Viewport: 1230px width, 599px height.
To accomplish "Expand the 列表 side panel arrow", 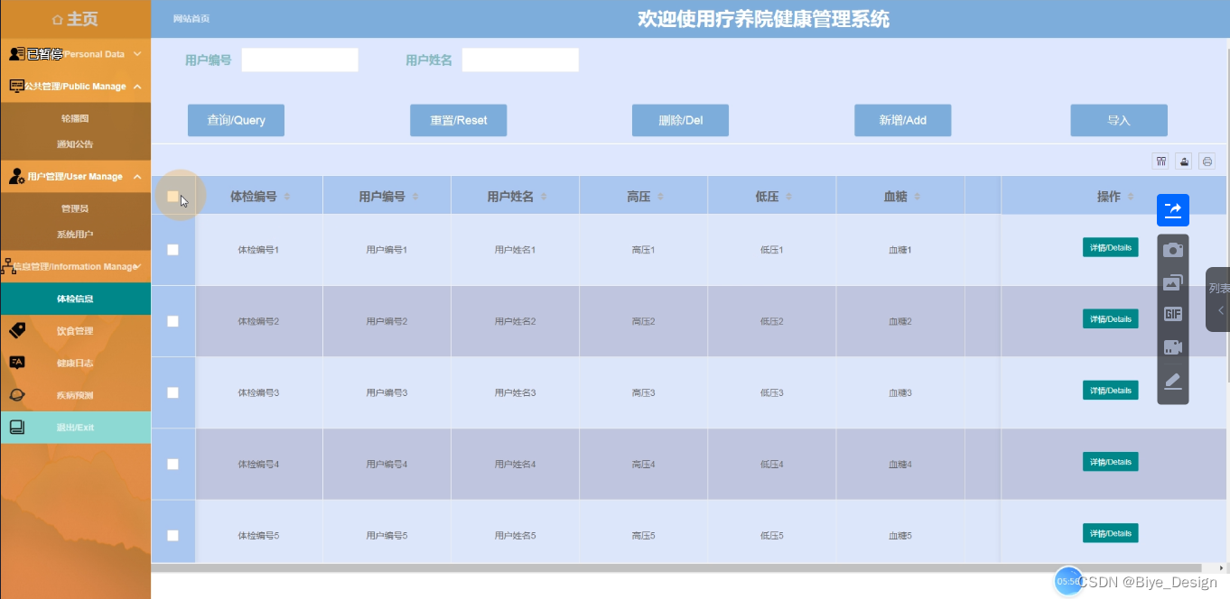I will [1220, 310].
